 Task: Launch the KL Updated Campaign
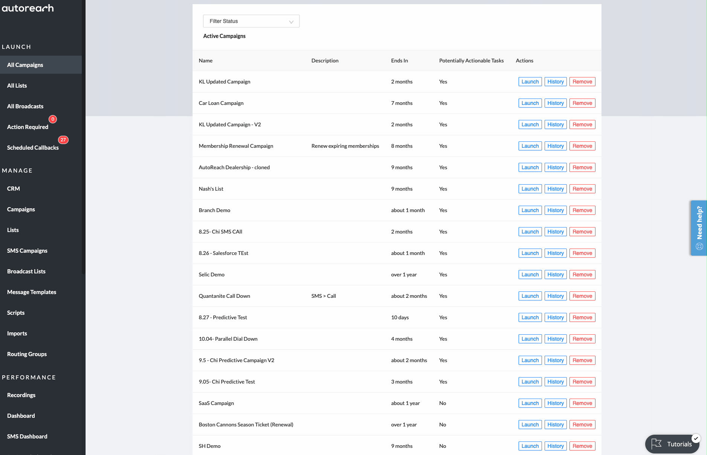click(530, 82)
